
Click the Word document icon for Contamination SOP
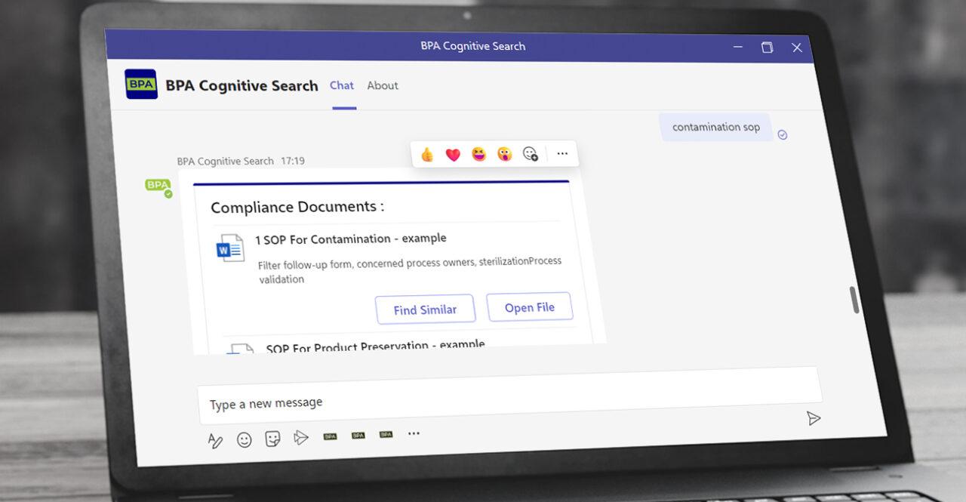tap(230, 247)
